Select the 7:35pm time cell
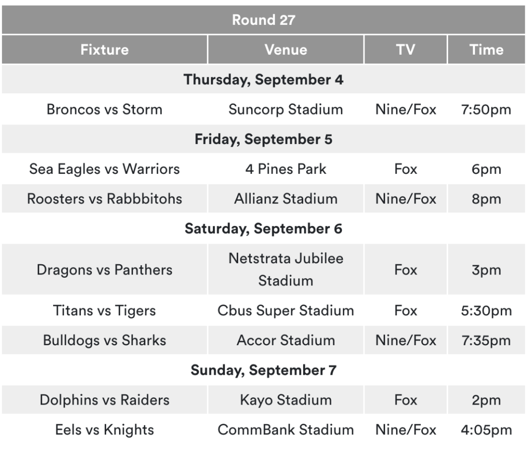This screenshot has height=450, width=528. [486, 341]
